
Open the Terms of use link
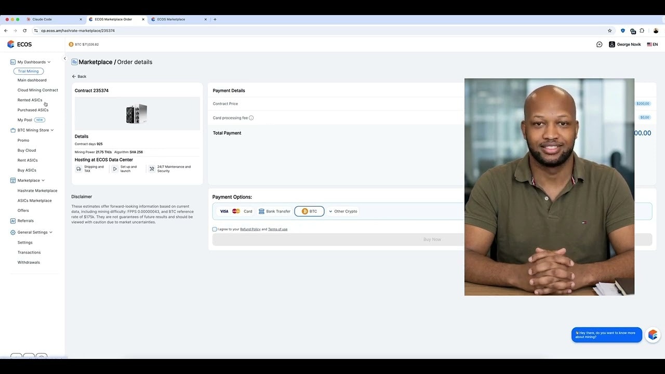[x=278, y=229]
